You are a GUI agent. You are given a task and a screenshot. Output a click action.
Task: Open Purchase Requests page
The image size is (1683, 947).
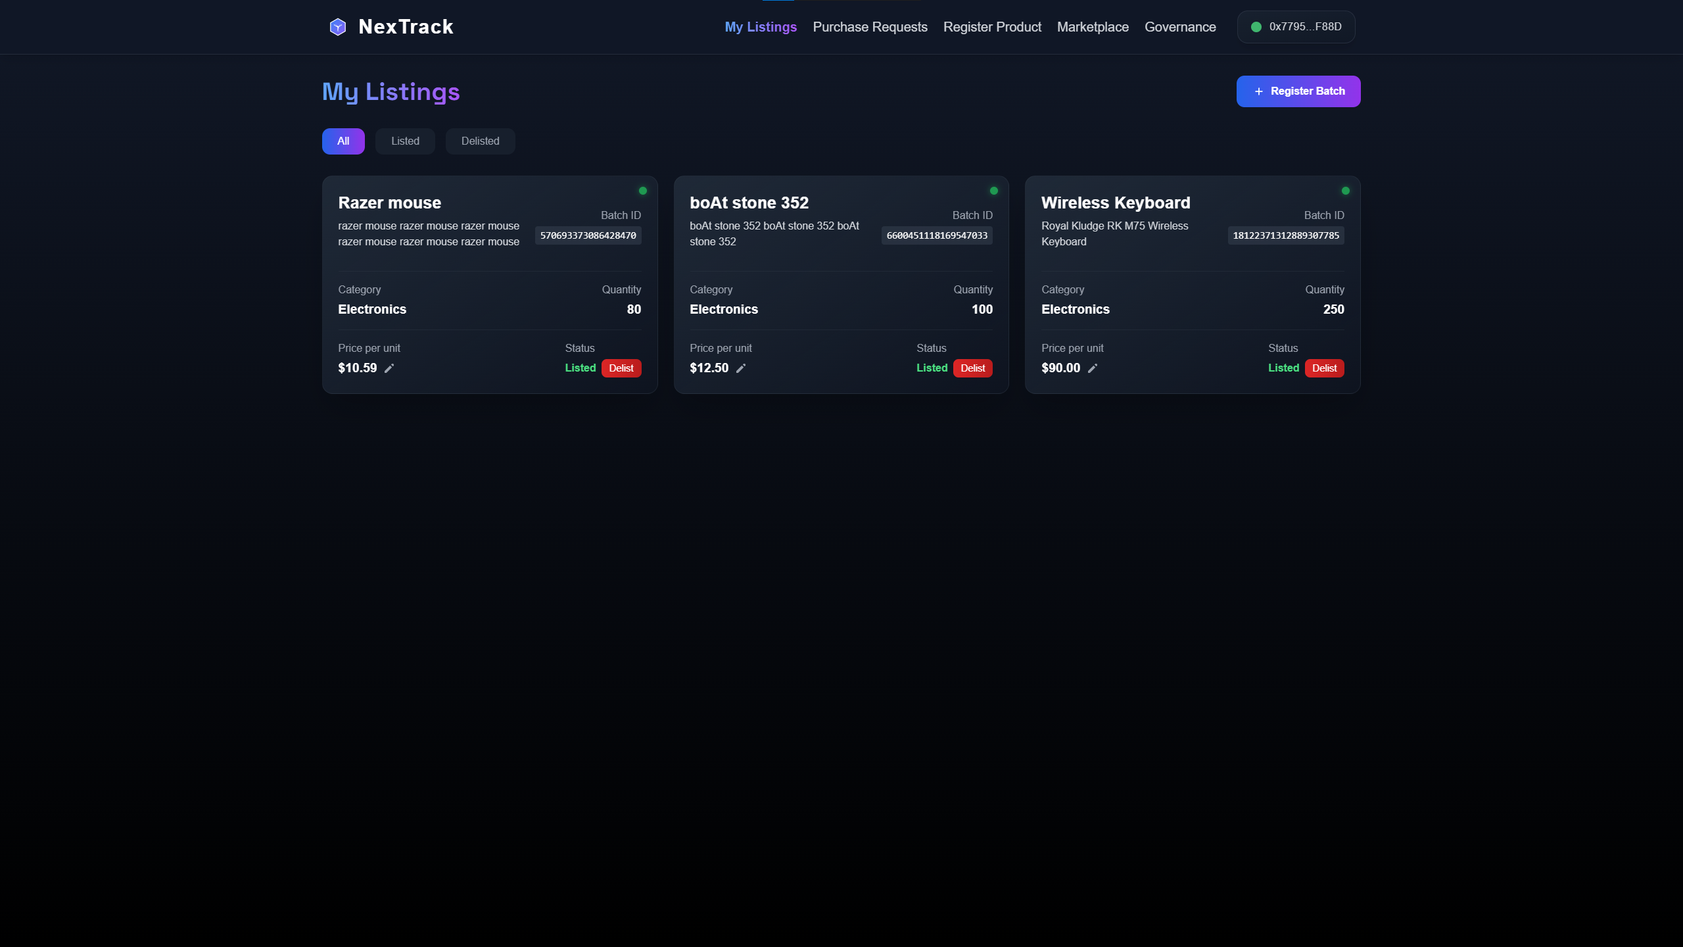[x=870, y=27]
